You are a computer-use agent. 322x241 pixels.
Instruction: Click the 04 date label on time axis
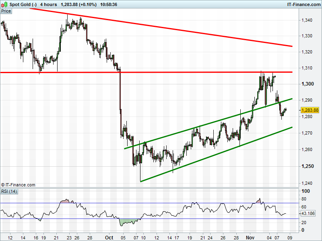tap(269, 238)
